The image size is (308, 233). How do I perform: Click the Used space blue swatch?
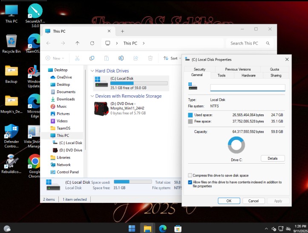pyautogui.click(x=190, y=115)
